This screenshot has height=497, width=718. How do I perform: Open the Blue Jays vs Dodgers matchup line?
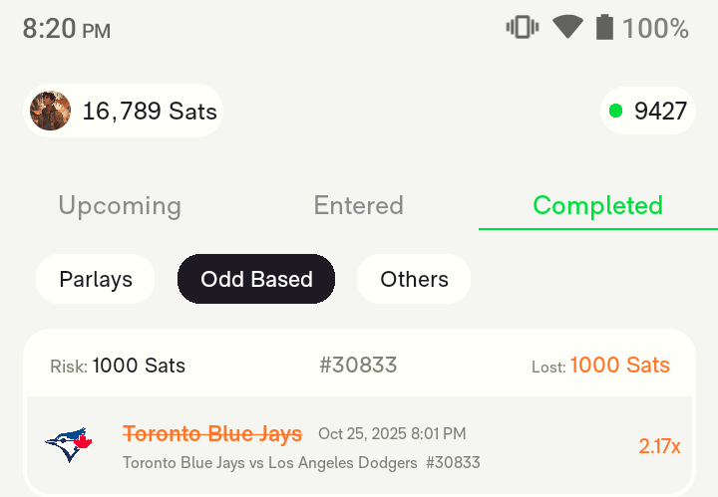click(270, 462)
